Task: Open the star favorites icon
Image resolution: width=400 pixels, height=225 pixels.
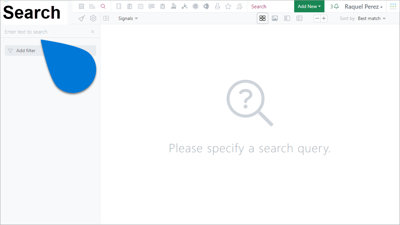Action: coord(228,6)
